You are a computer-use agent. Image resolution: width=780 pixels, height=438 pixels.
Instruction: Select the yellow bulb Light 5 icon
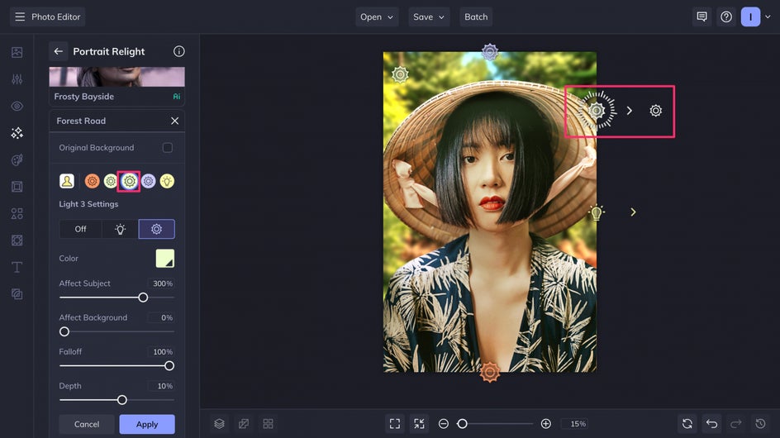coord(167,181)
